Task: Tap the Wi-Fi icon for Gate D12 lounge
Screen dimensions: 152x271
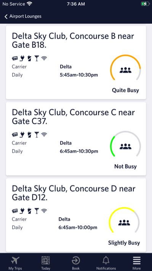Action: (x=44, y=211)
